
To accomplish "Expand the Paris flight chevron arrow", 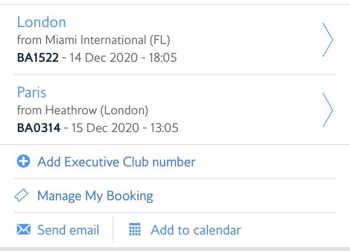I will click(x=328, y=110).
